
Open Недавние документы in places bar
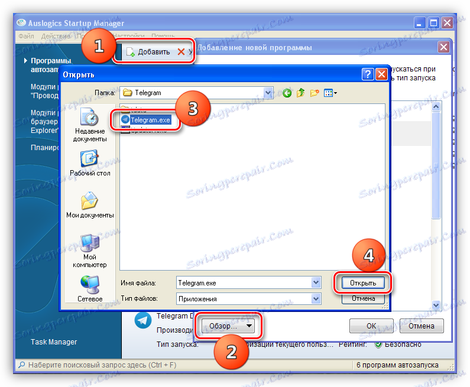[x=90, y=125]
